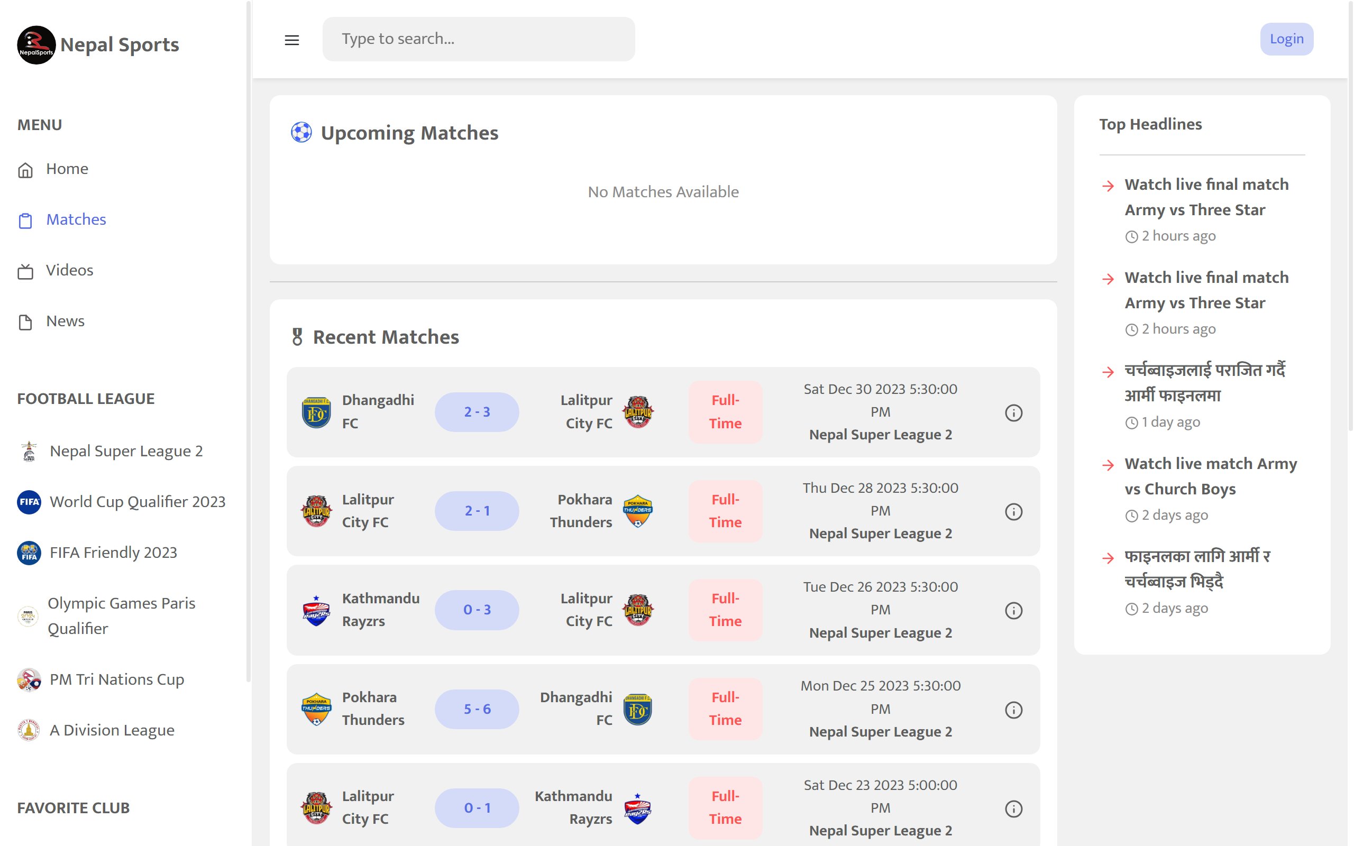Go to Home in sidebar menu

(x=67, y=169)
